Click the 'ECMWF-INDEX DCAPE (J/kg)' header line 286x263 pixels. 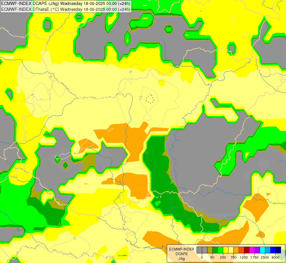coord(66,4)
